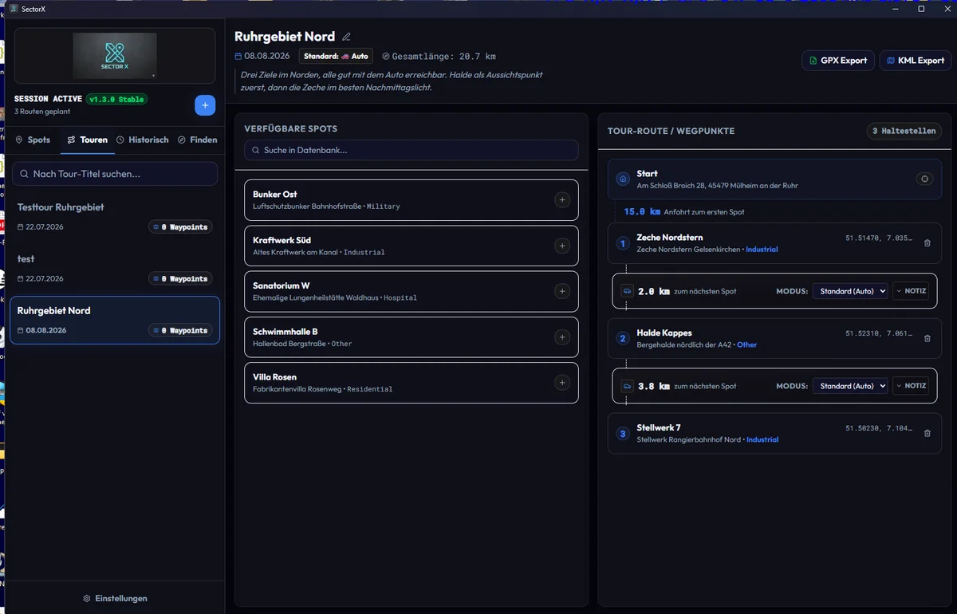Viewport: 957px width, 614px height.
Task: Create a new tour with the blue plus button
Action: point(205,104)
